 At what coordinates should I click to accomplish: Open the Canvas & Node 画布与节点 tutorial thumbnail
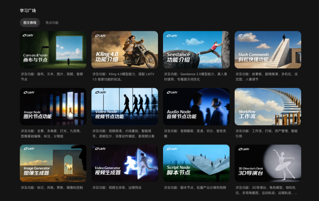tap(53, 50)
